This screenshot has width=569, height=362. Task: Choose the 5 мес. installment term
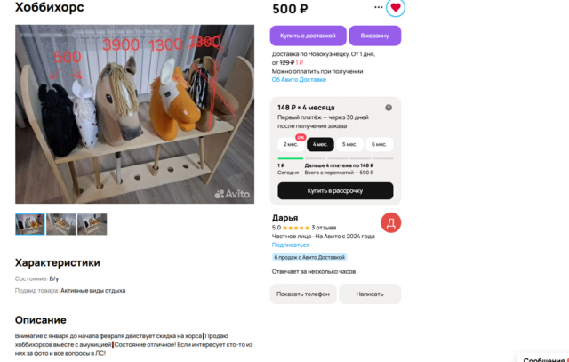(x=349, y=144)
